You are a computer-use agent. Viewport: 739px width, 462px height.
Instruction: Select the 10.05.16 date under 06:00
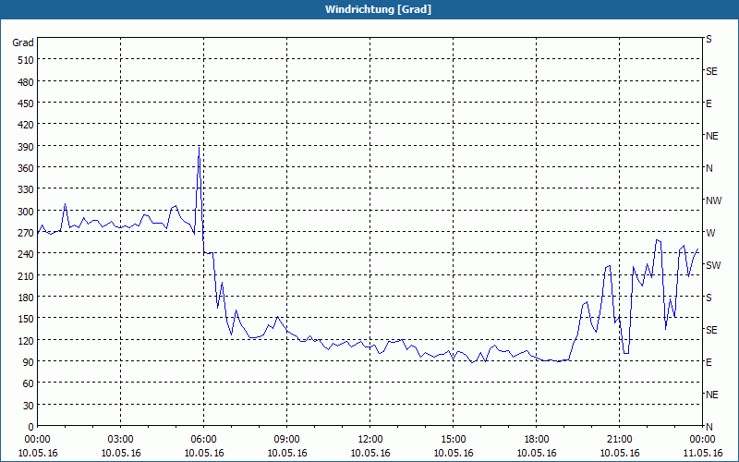203,453
